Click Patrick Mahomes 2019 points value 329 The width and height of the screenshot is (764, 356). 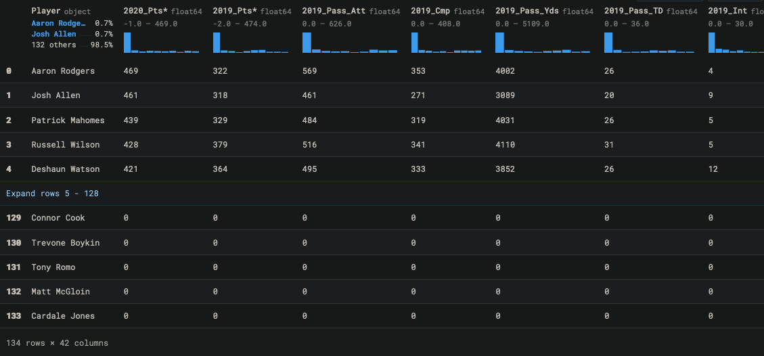point(220,120)
